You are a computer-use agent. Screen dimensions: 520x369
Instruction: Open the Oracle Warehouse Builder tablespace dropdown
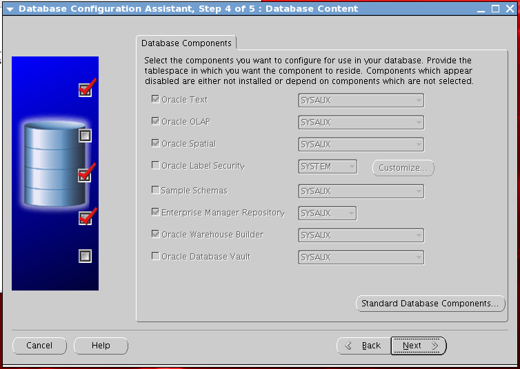361,235
